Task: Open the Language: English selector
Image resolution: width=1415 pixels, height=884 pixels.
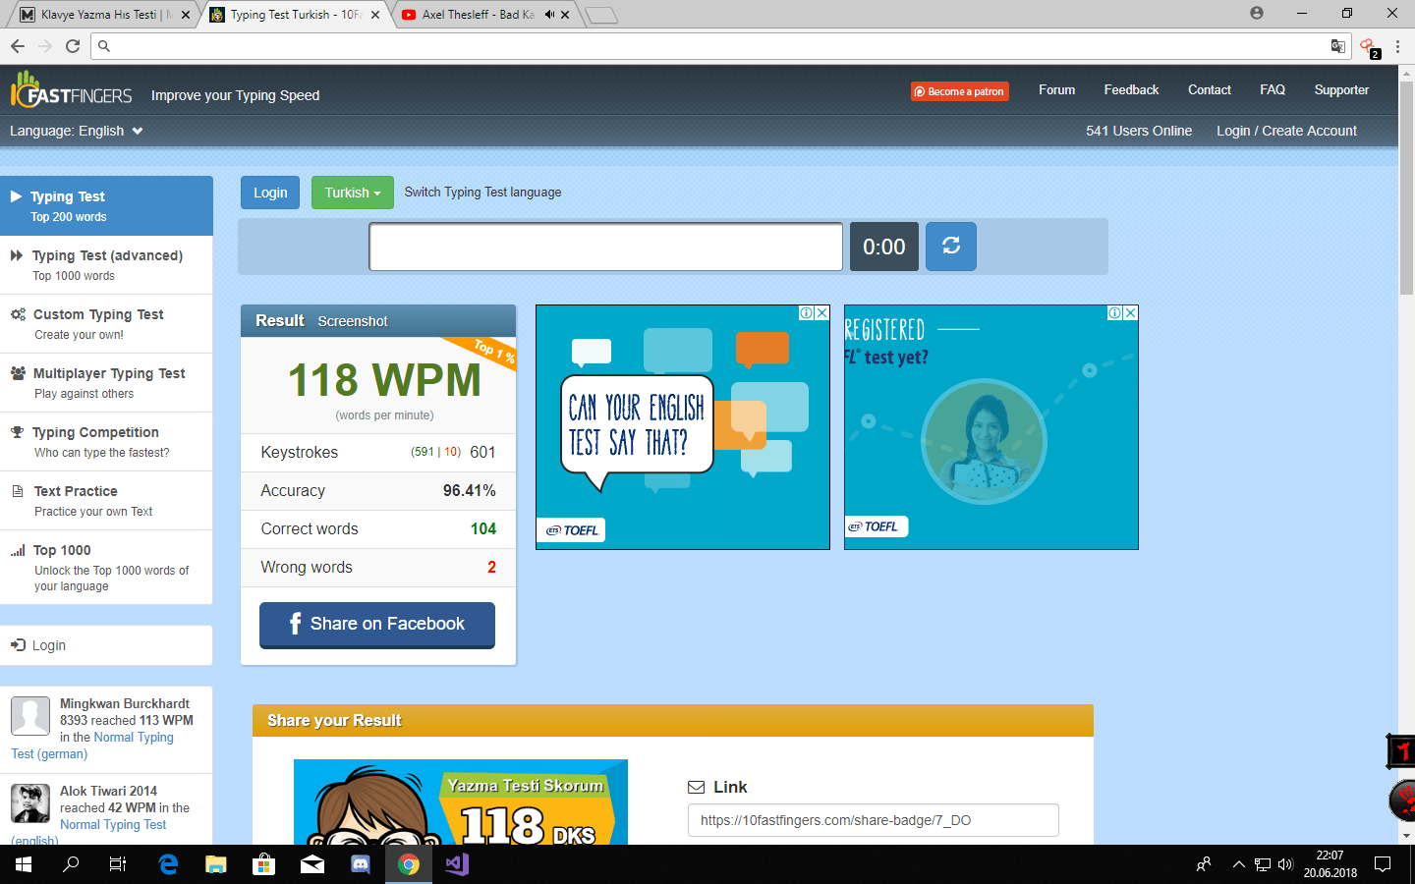Action: pos(77,131)
